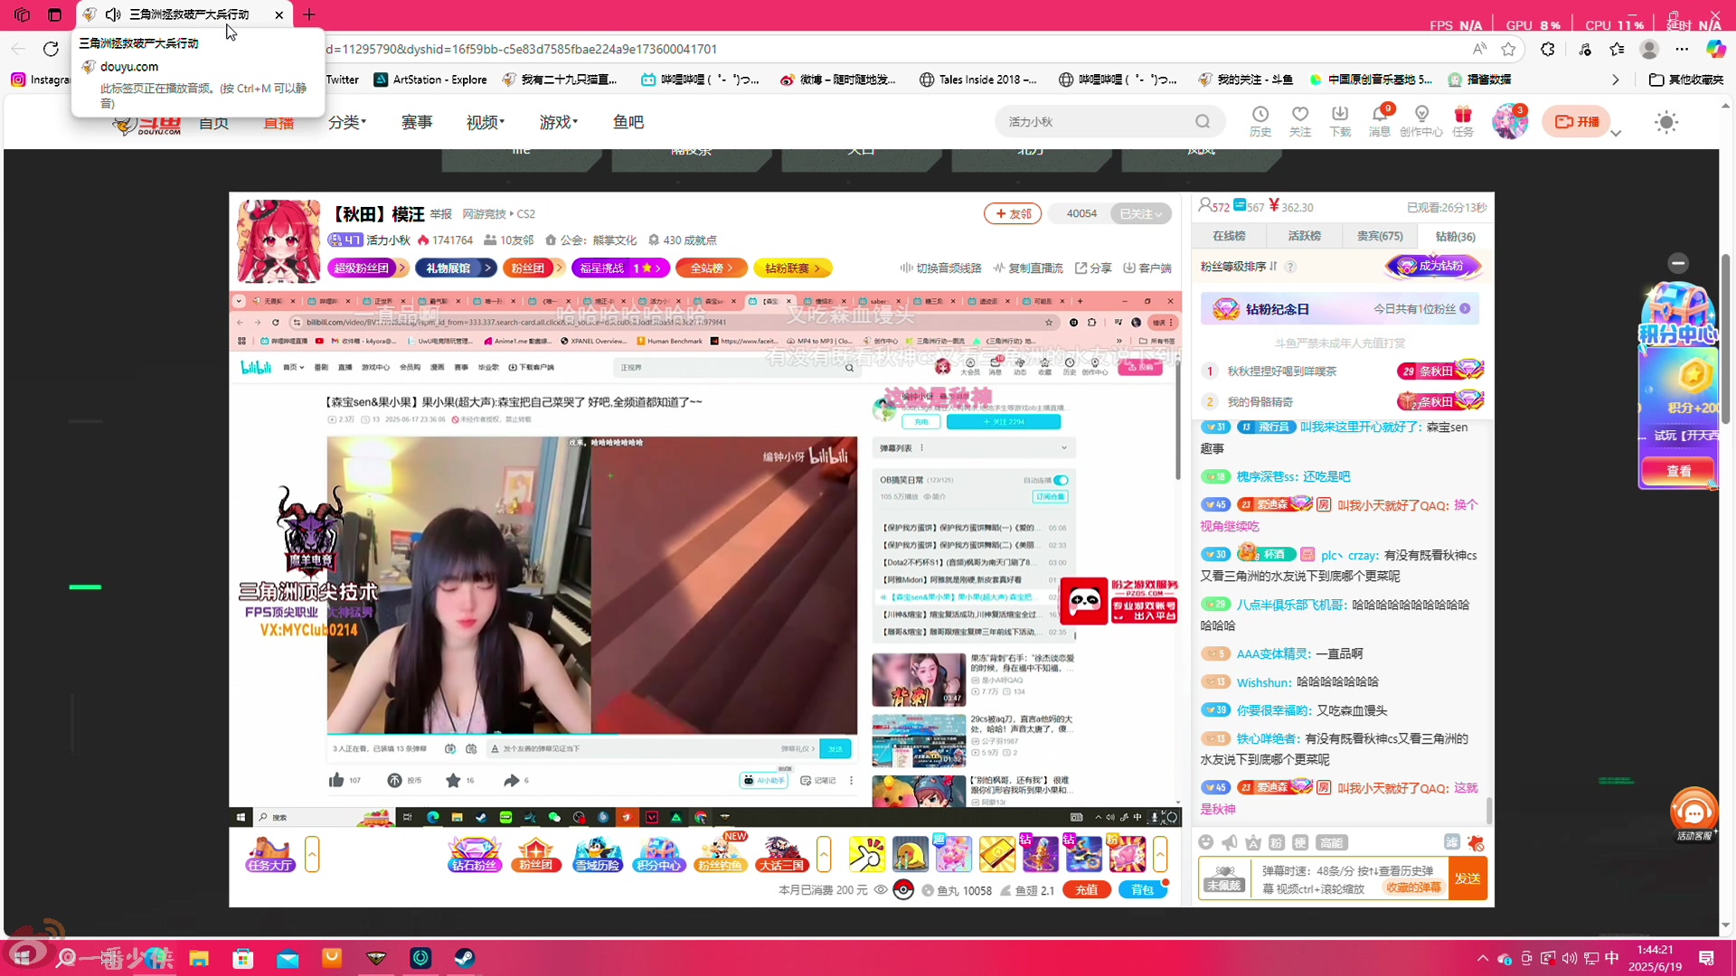The height and width of the screenshot is (976, 1736).
Task: Toggle the sun brightness theme icon
Action: pos(1666,122)
